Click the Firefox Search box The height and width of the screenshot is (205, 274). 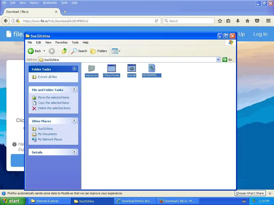[189, 21]
